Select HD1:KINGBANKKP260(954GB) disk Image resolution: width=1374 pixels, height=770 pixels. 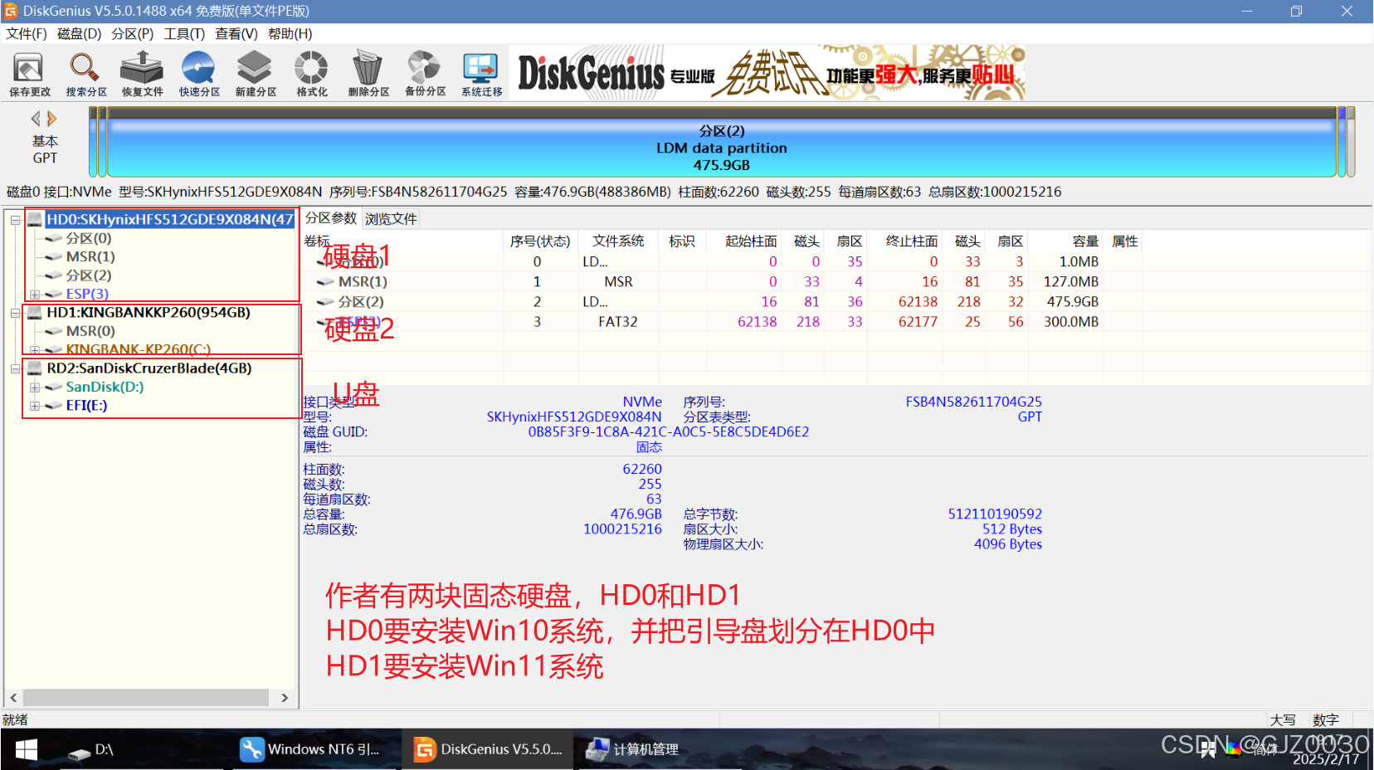point(149,313)
